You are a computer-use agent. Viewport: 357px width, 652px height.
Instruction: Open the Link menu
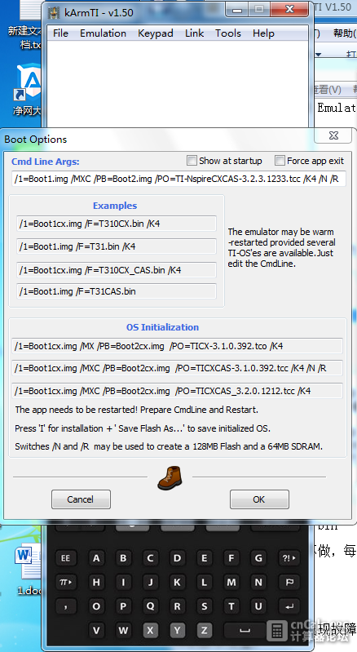click(x=194, y=33)
